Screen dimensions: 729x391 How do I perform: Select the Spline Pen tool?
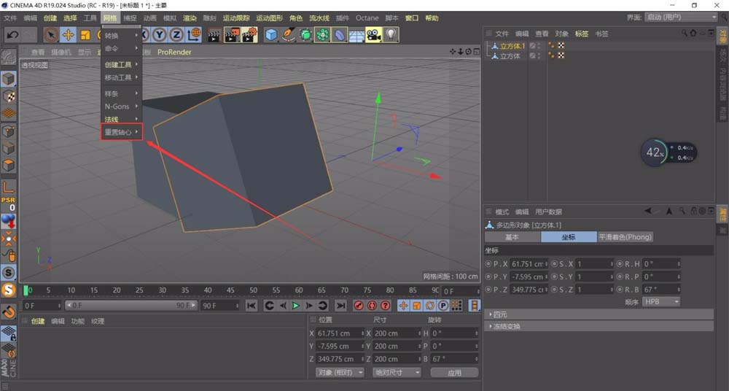[288, 35]
